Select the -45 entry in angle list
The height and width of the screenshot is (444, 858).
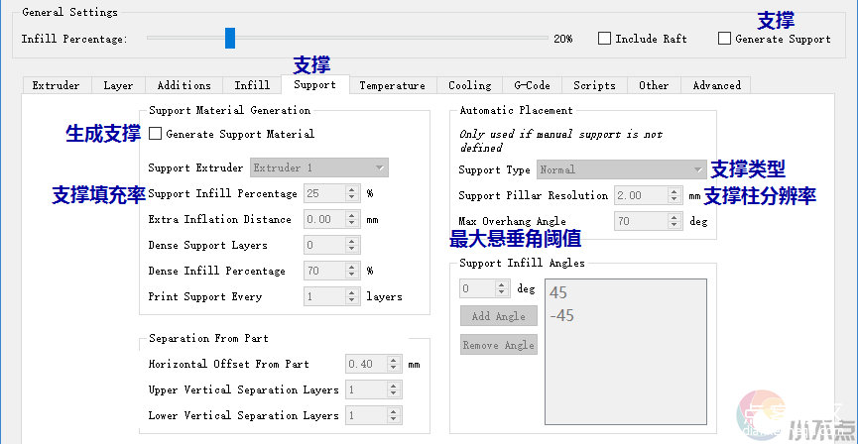coord(560,316)
